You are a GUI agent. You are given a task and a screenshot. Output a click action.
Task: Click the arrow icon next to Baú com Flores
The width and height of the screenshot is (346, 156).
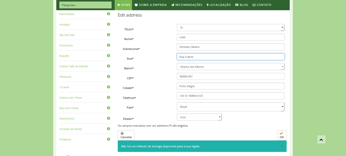coord(109,108)
